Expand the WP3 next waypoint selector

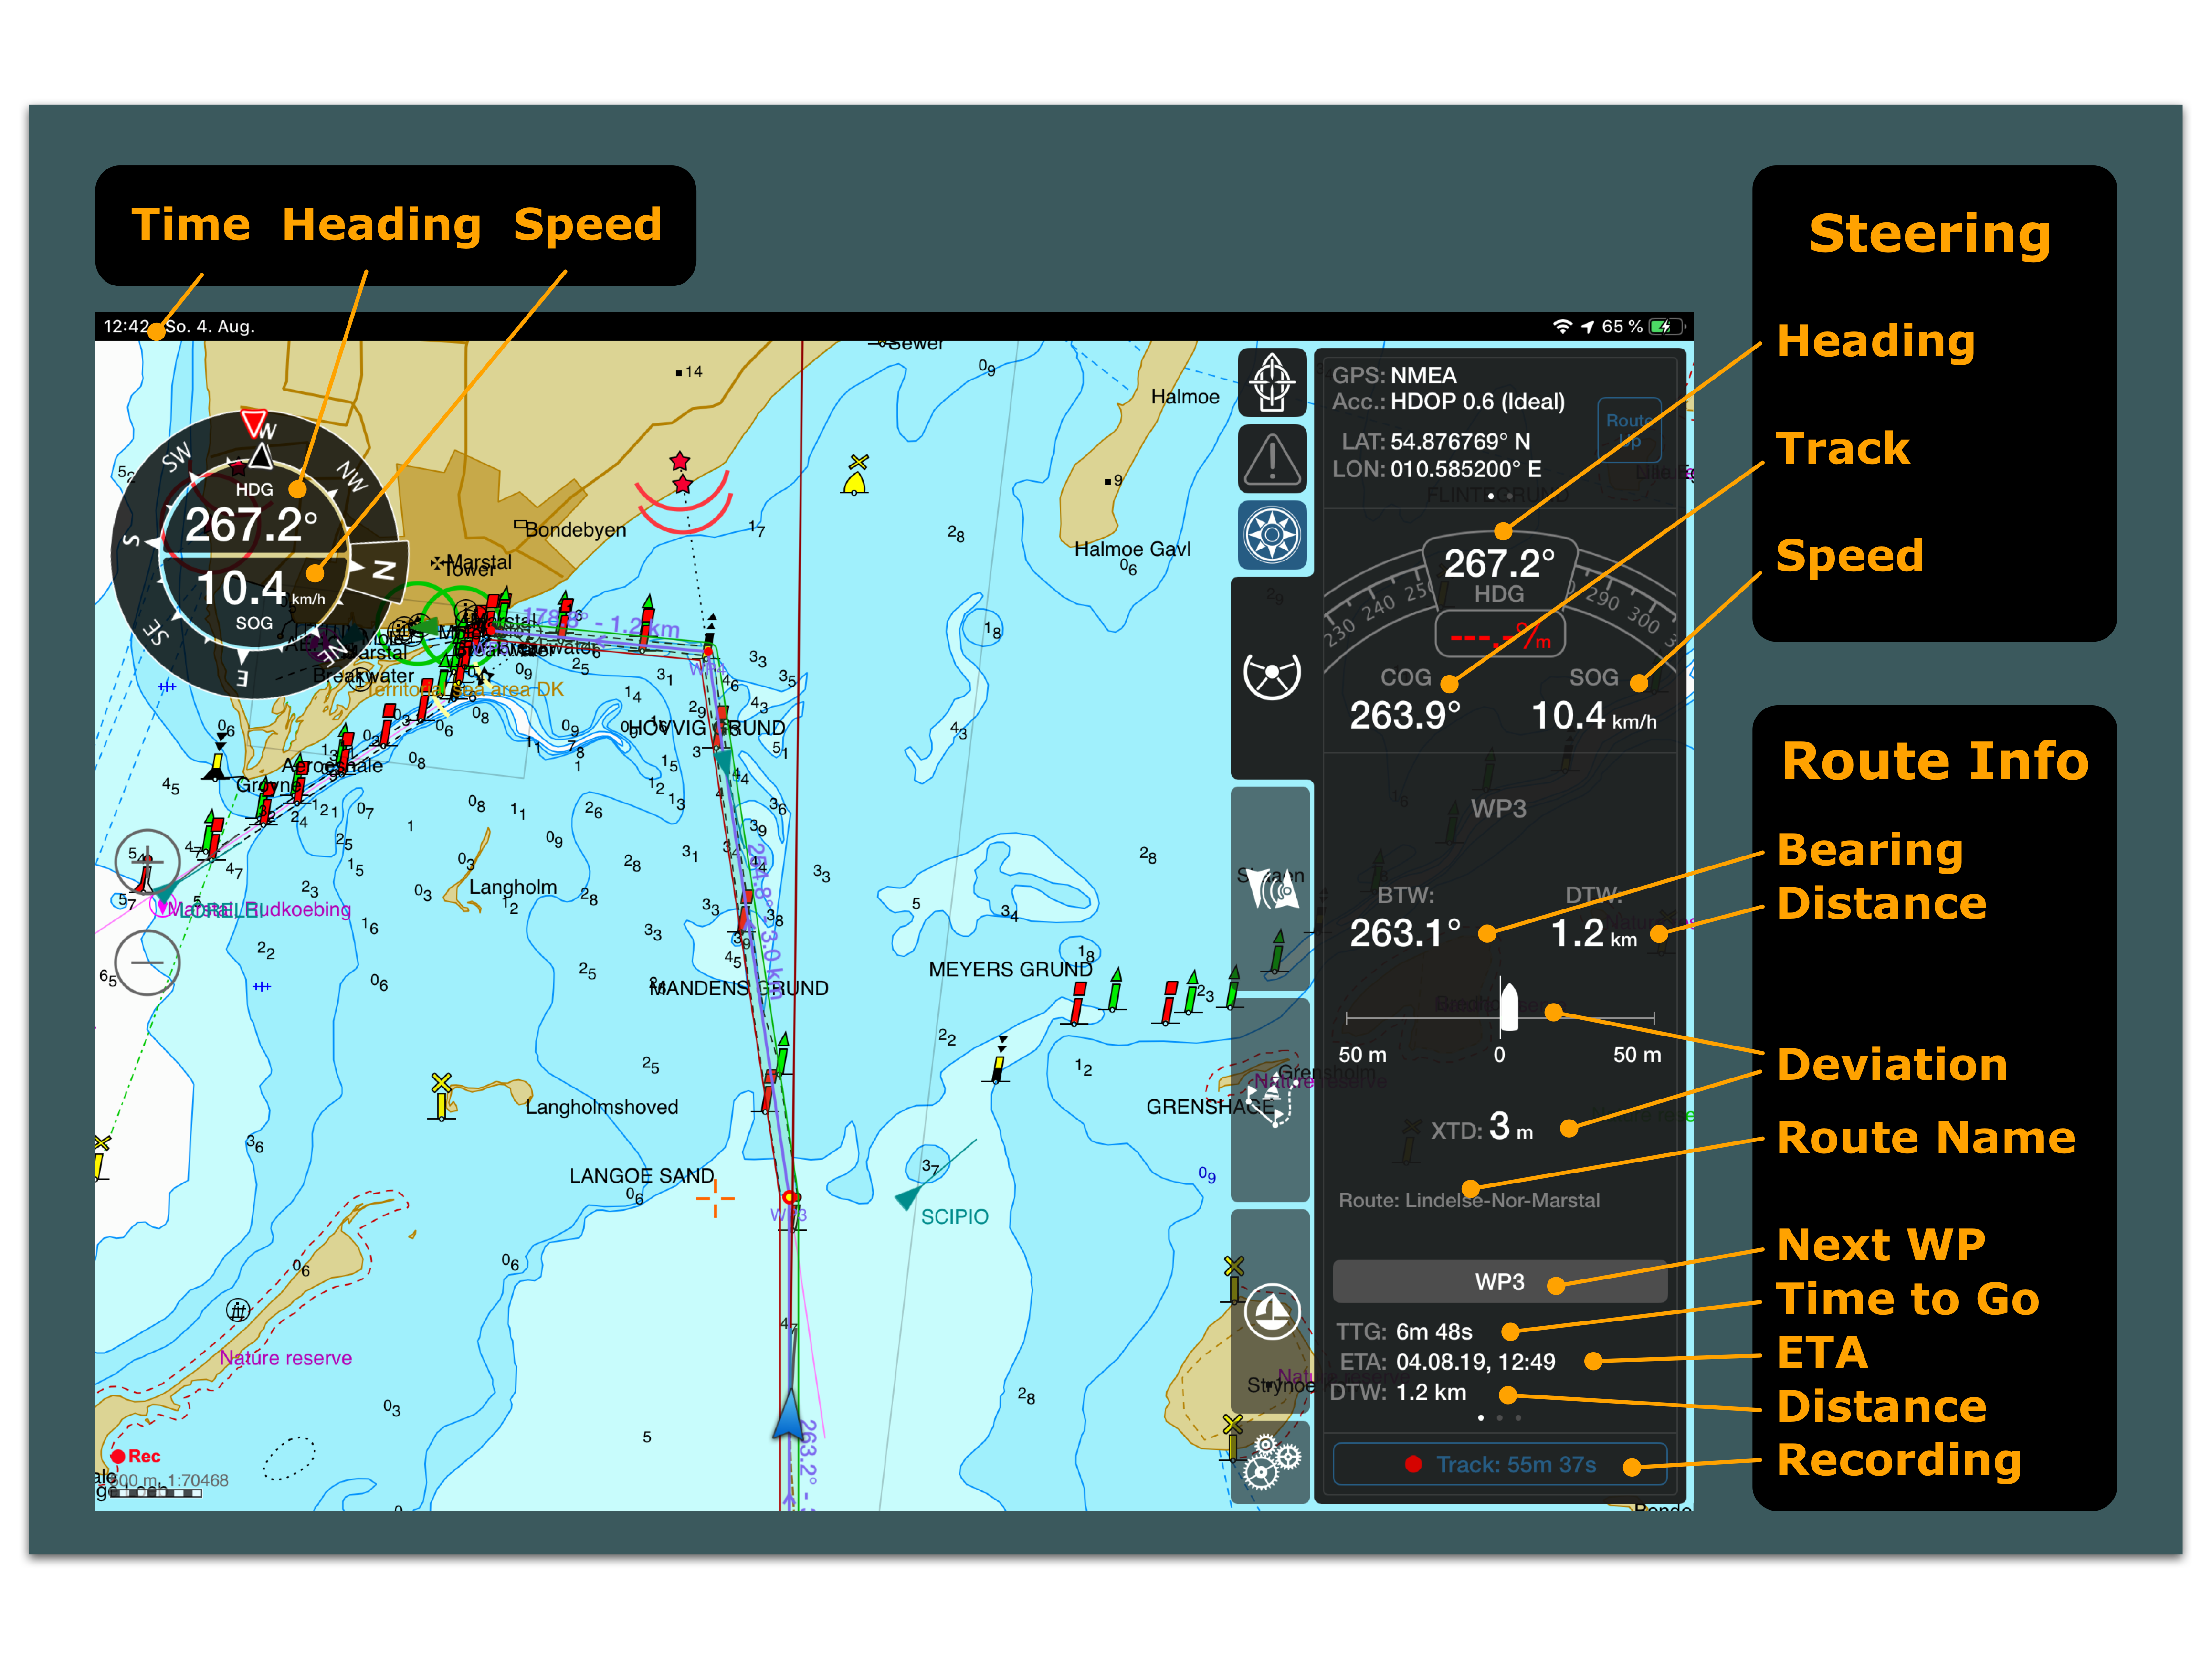[1499, 1282]
